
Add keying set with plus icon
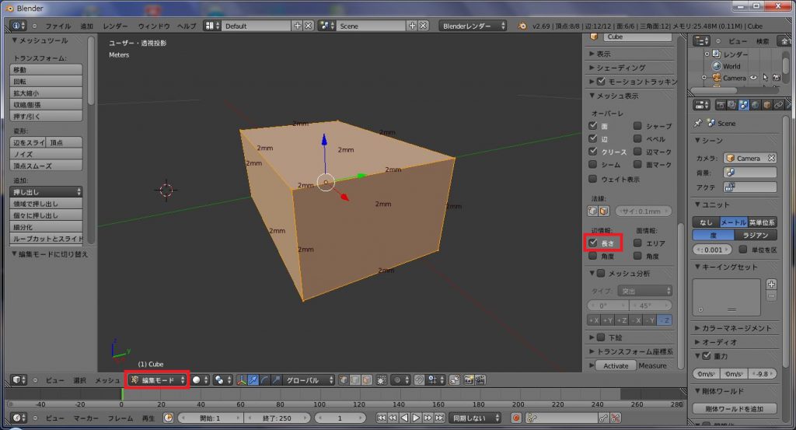click(x=771, y=285)
